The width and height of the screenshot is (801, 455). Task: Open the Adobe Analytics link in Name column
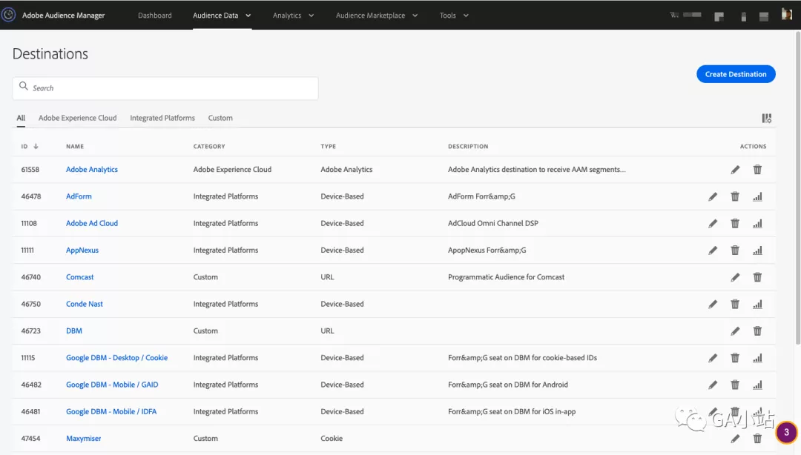[92, 170]
